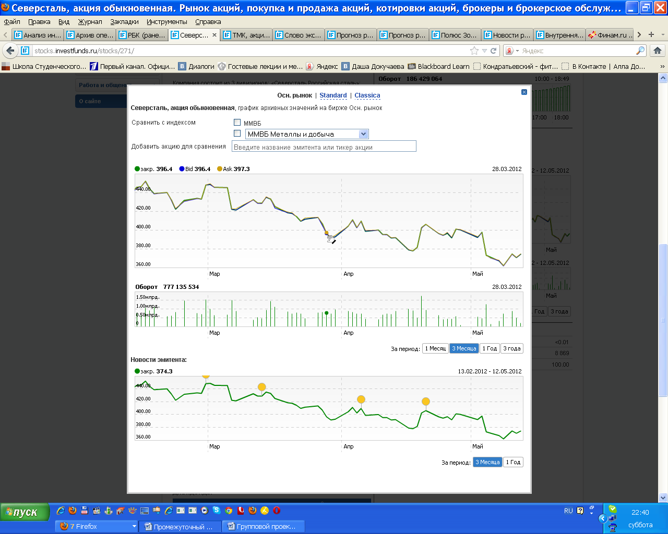The width and height of the screenshot is (668, 534).
Task: Open the Start пуск button
Action: [x=25, y=512]
